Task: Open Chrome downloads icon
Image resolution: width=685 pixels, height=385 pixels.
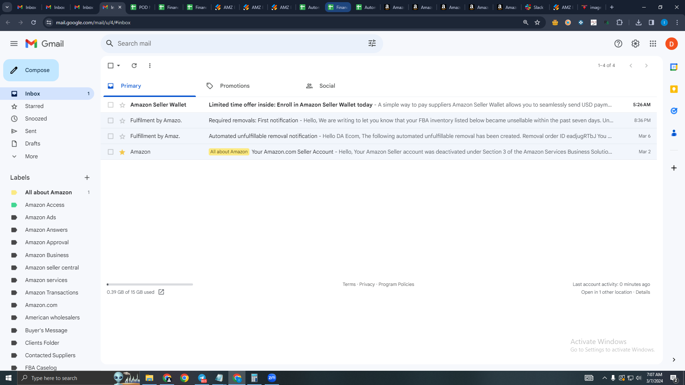Action: pos(639,22)
